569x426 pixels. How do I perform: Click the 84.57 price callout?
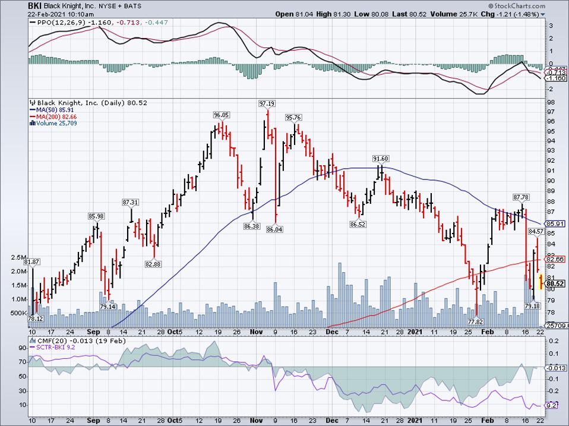pos(536,231)
